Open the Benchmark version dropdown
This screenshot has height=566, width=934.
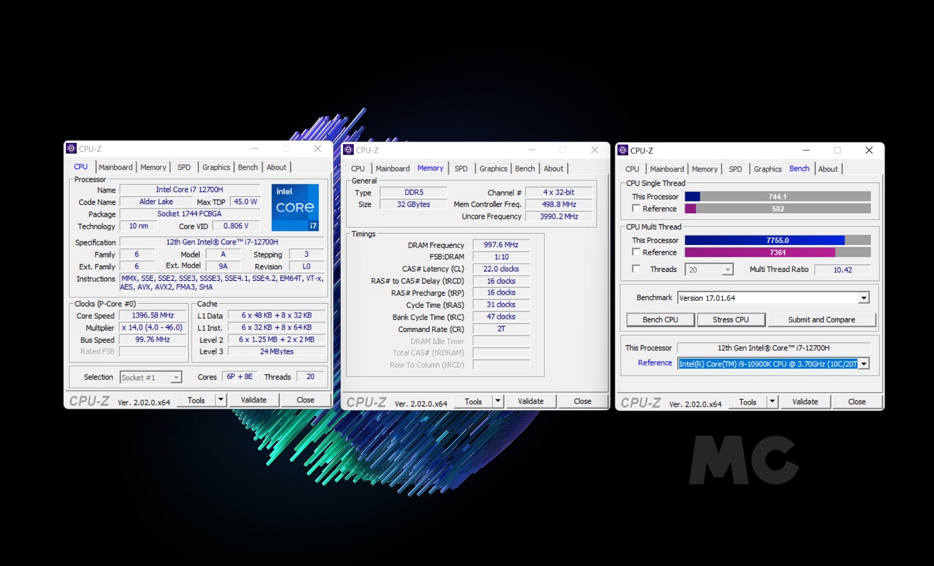[863, 298]
